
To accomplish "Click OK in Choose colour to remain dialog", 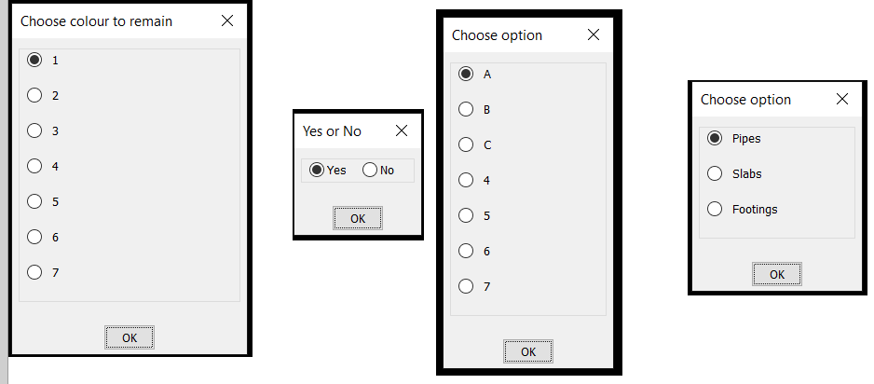I will (x=130, y=337).
